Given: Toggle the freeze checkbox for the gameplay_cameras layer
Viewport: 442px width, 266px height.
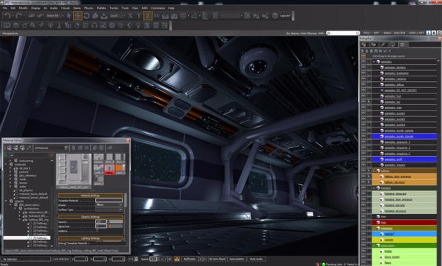Looking at the screenshot, I should click(369, 79).
